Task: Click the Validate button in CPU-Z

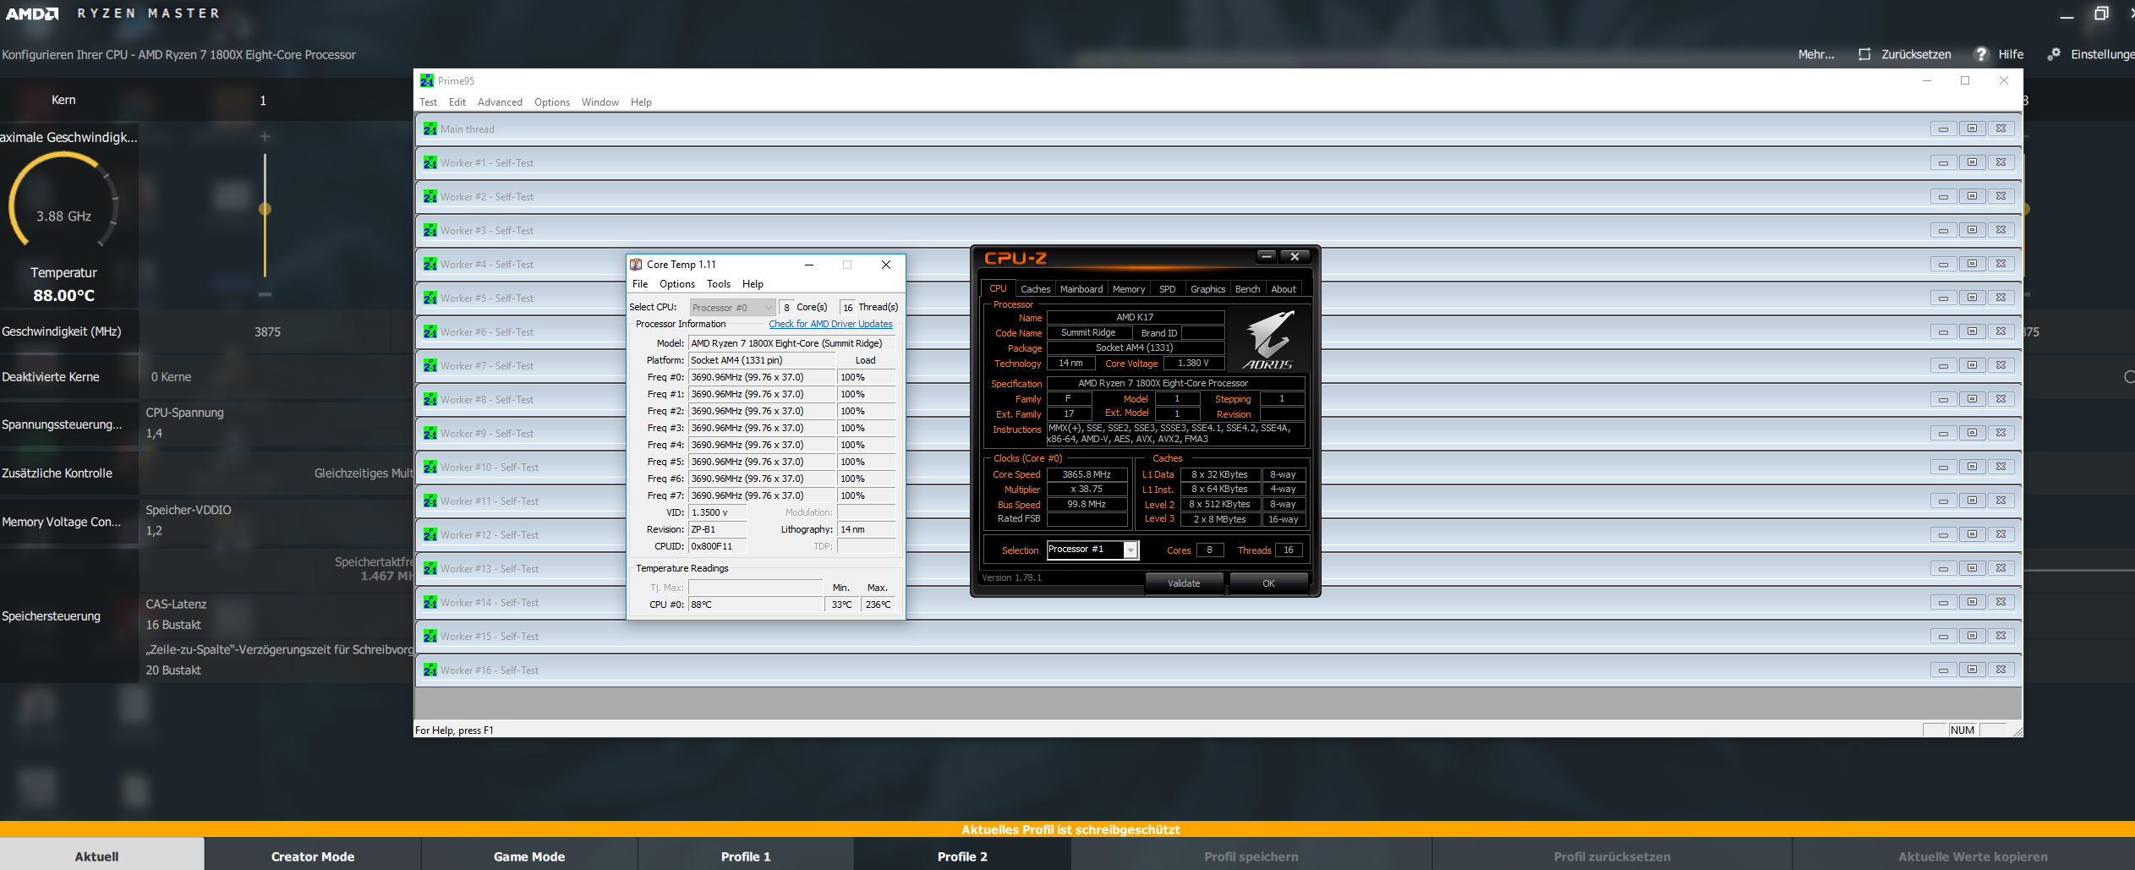Action: tap(1184, 583)
